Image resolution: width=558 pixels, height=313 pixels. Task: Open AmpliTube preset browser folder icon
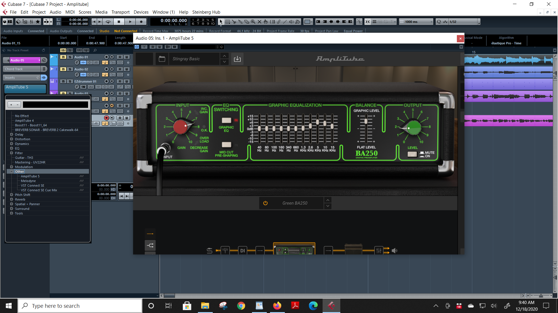162,59
